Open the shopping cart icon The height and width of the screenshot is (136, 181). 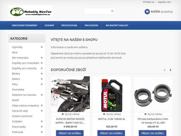tap(147, 12)
